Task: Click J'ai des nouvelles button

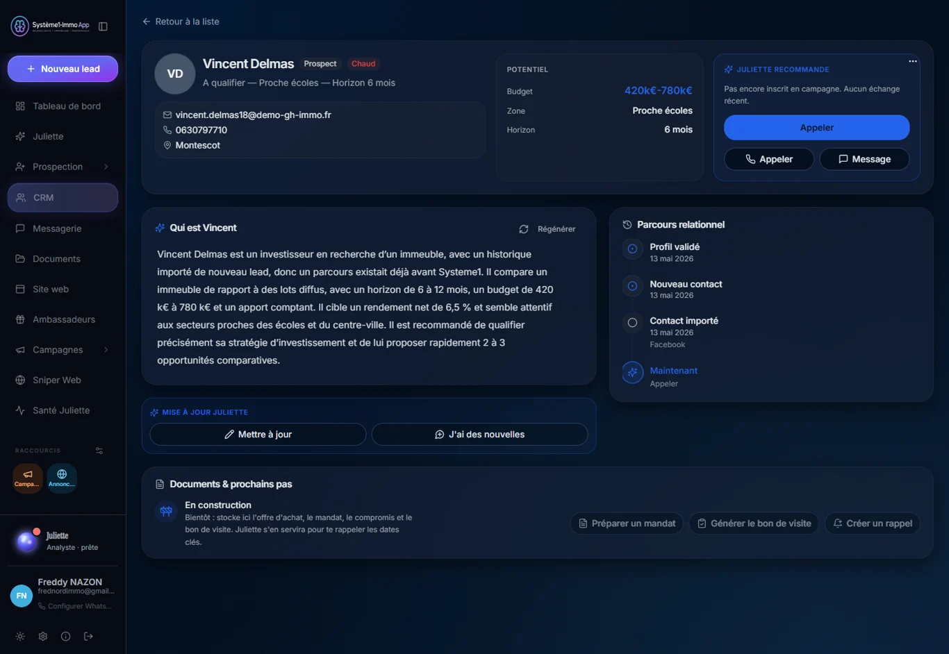Action: pyautogui.click(x=479, y=435)
